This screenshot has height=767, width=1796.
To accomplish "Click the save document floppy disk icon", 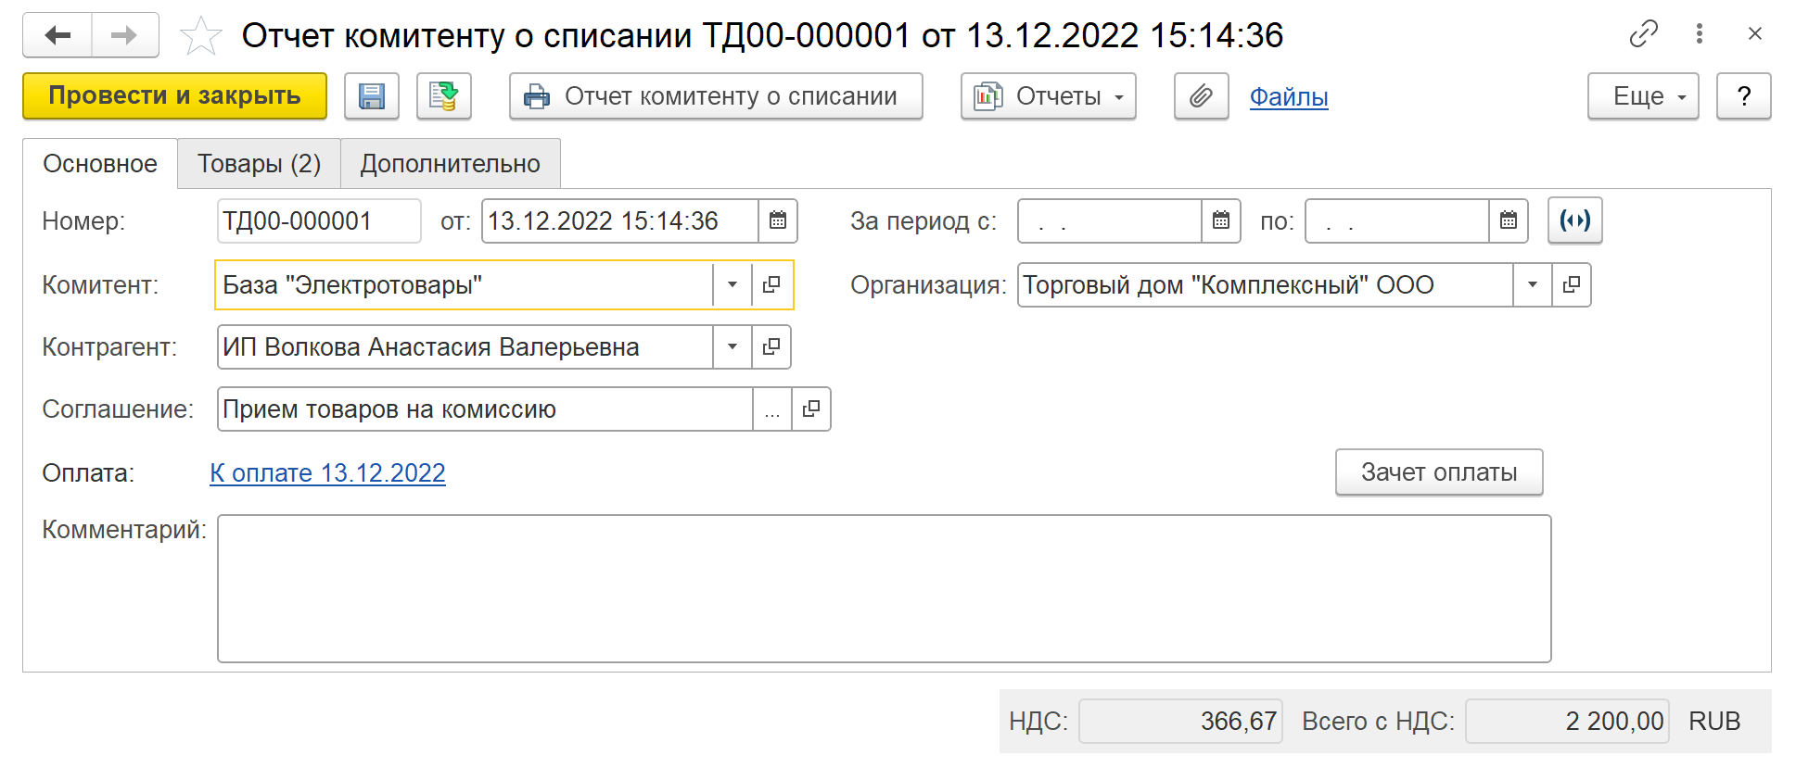I will click(372, 96).
